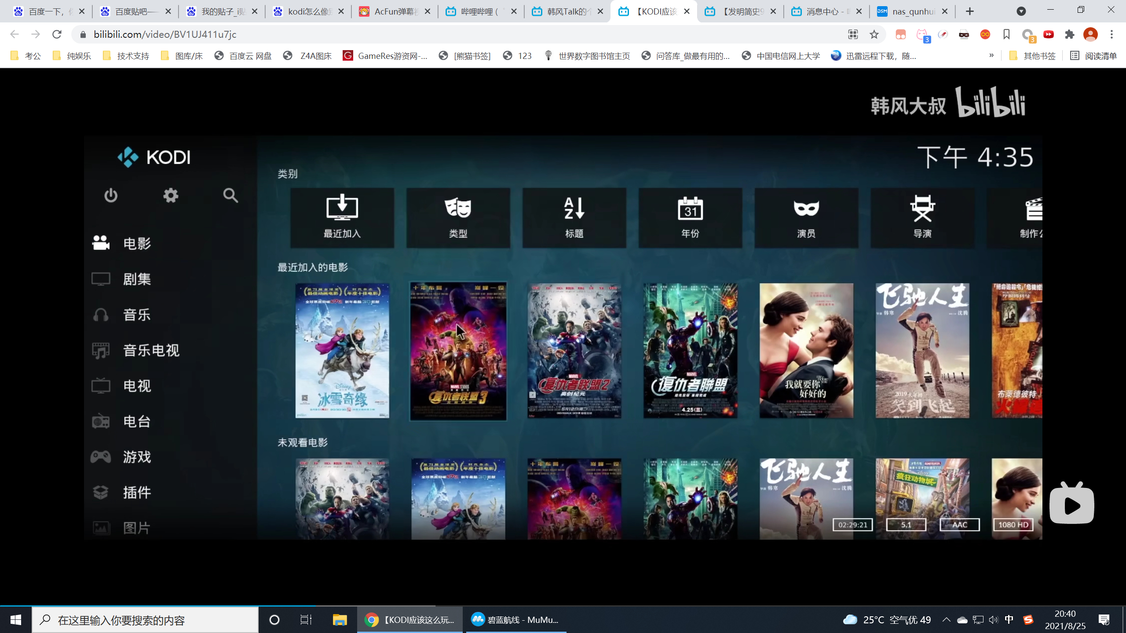The width and height of the screenshot is (1126, 633).
Task: Bookmark this page with star icon
Action: point(874,34)
